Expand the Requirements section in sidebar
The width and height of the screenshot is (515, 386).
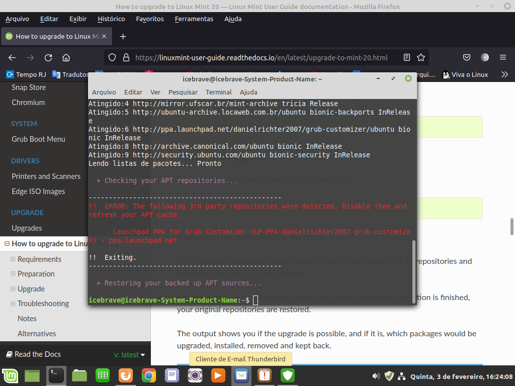13,259
